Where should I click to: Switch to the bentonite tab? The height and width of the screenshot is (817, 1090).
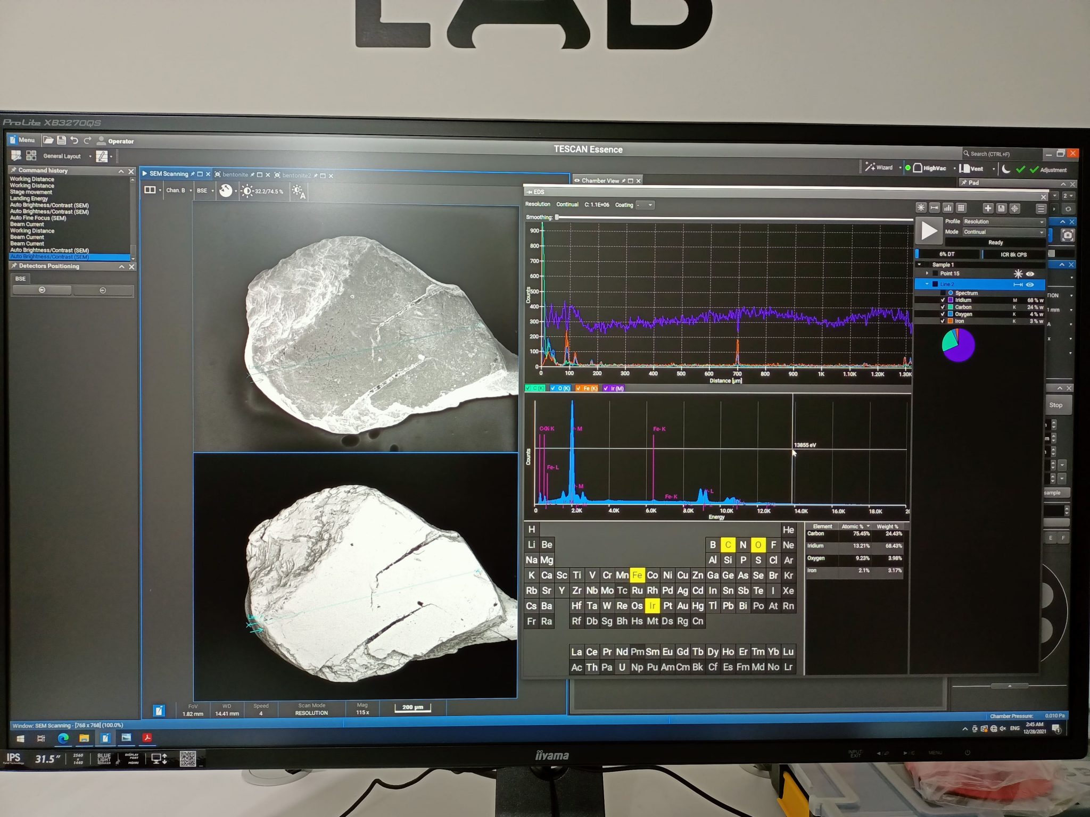(235, 175)
